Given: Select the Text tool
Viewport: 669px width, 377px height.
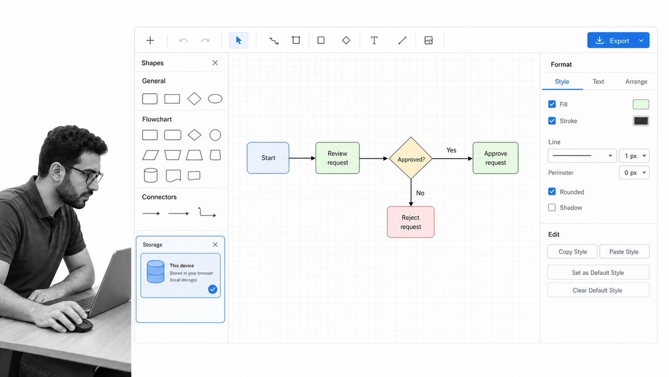Looking at the screenshot, I should pos(374,40).
